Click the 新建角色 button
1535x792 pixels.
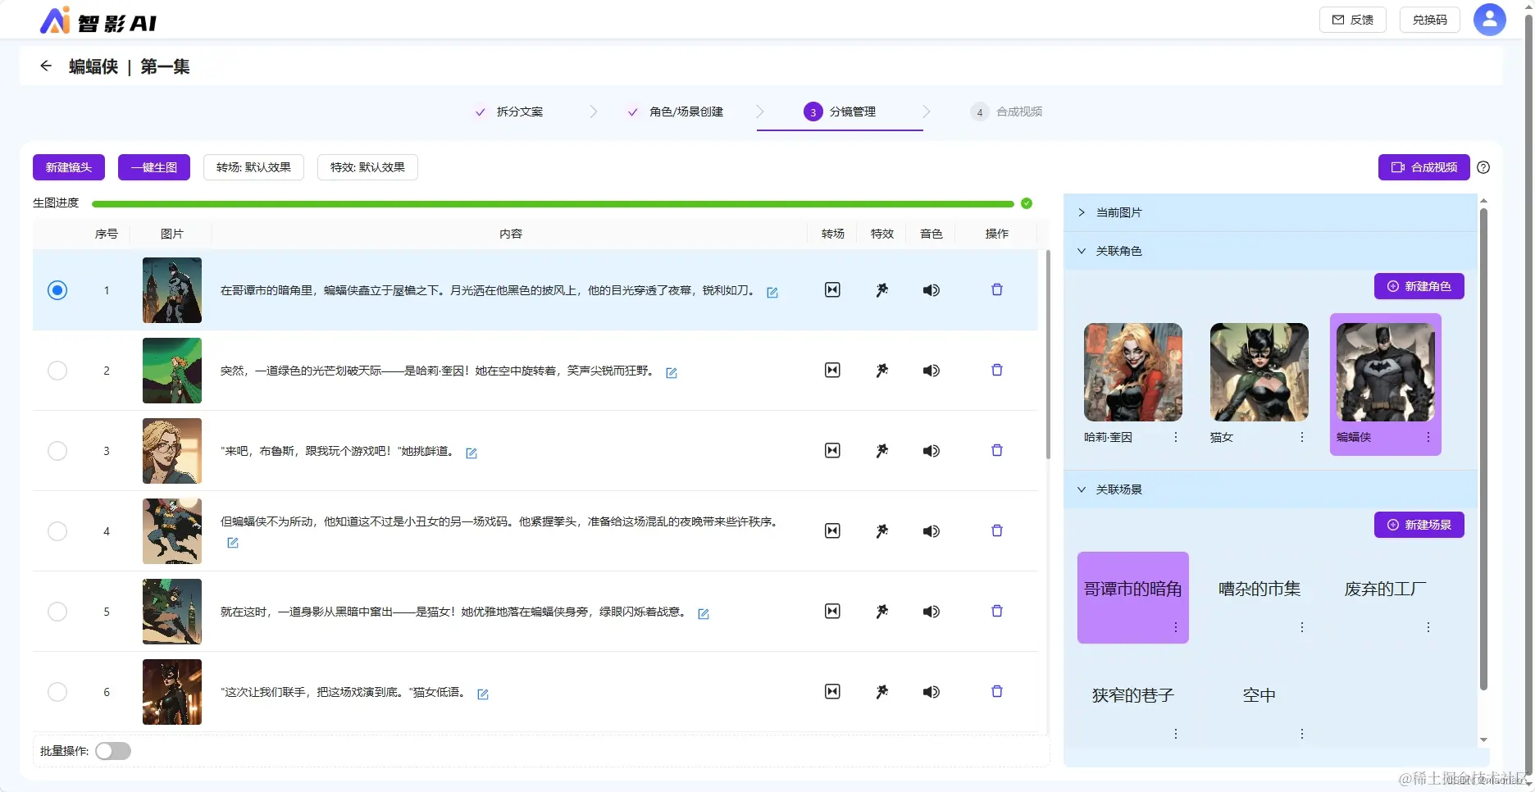1419,286
